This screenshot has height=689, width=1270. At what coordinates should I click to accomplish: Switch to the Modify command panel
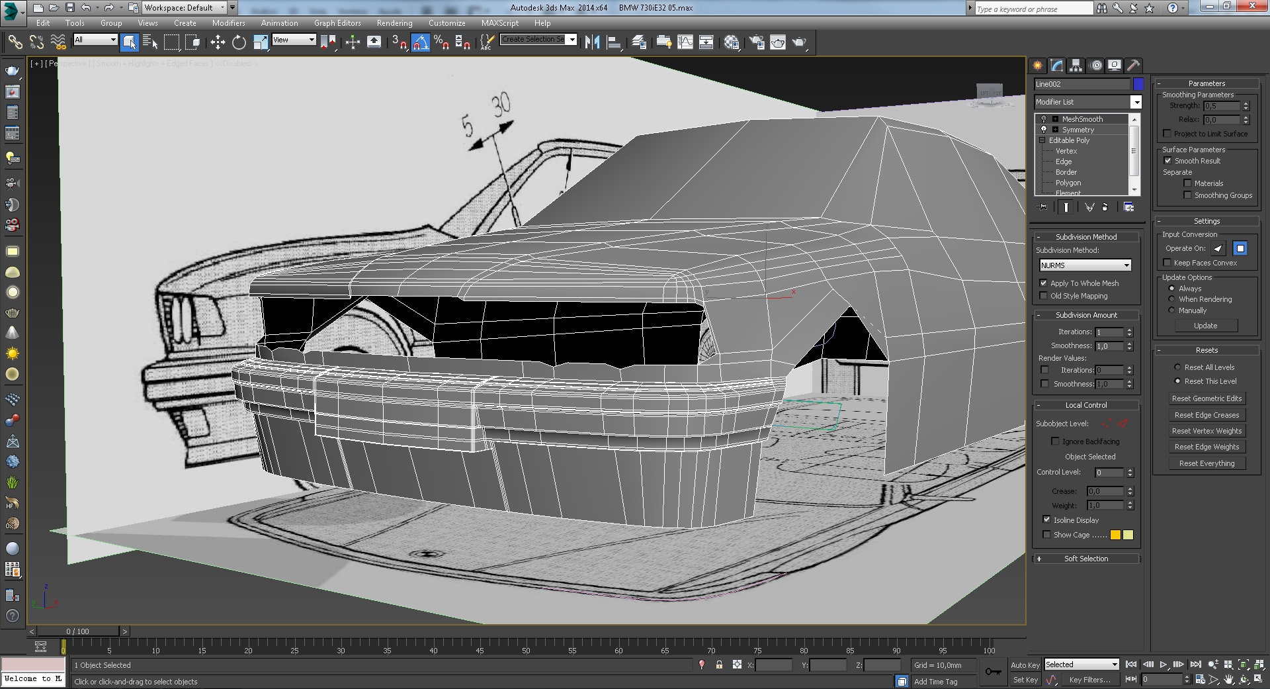(x=1056, y=65)
